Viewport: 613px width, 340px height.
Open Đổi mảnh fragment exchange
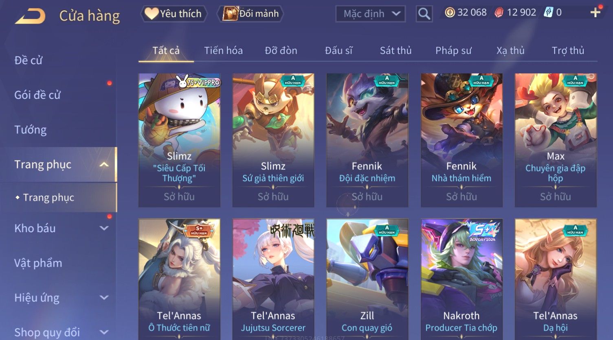pyautogui.click(x=251, y=14)
